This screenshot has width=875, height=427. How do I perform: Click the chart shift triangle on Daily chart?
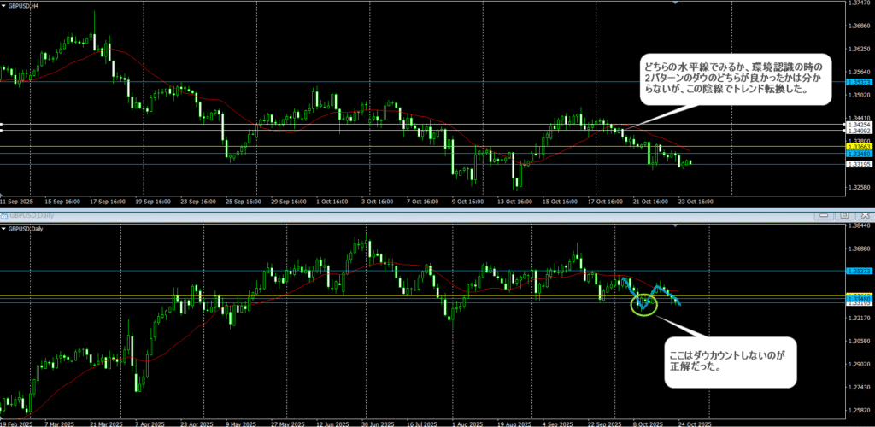pos(676,224)
